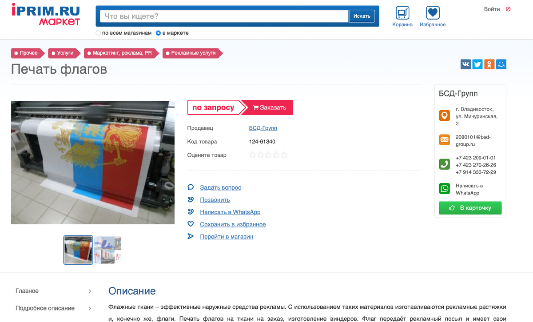Click the green WhatsApp logo icon

(x=444, y=189)
